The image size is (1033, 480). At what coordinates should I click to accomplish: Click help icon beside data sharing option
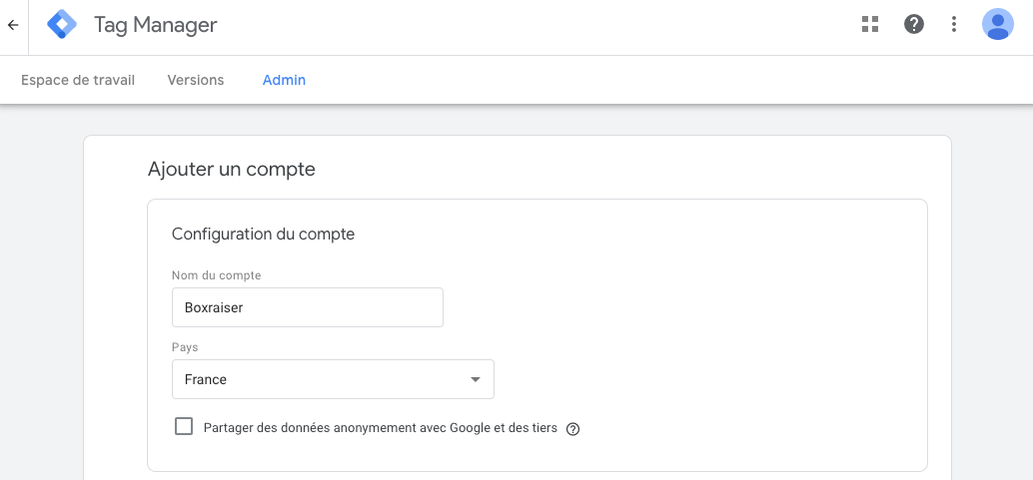572,429
